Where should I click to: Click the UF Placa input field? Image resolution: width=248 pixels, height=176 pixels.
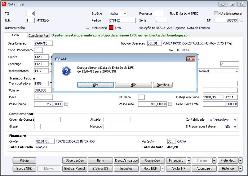pos(141,97)
